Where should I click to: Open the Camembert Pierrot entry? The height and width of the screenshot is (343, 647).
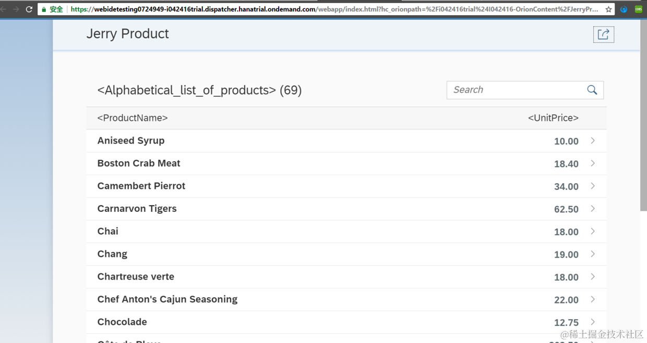coord(141,186)
